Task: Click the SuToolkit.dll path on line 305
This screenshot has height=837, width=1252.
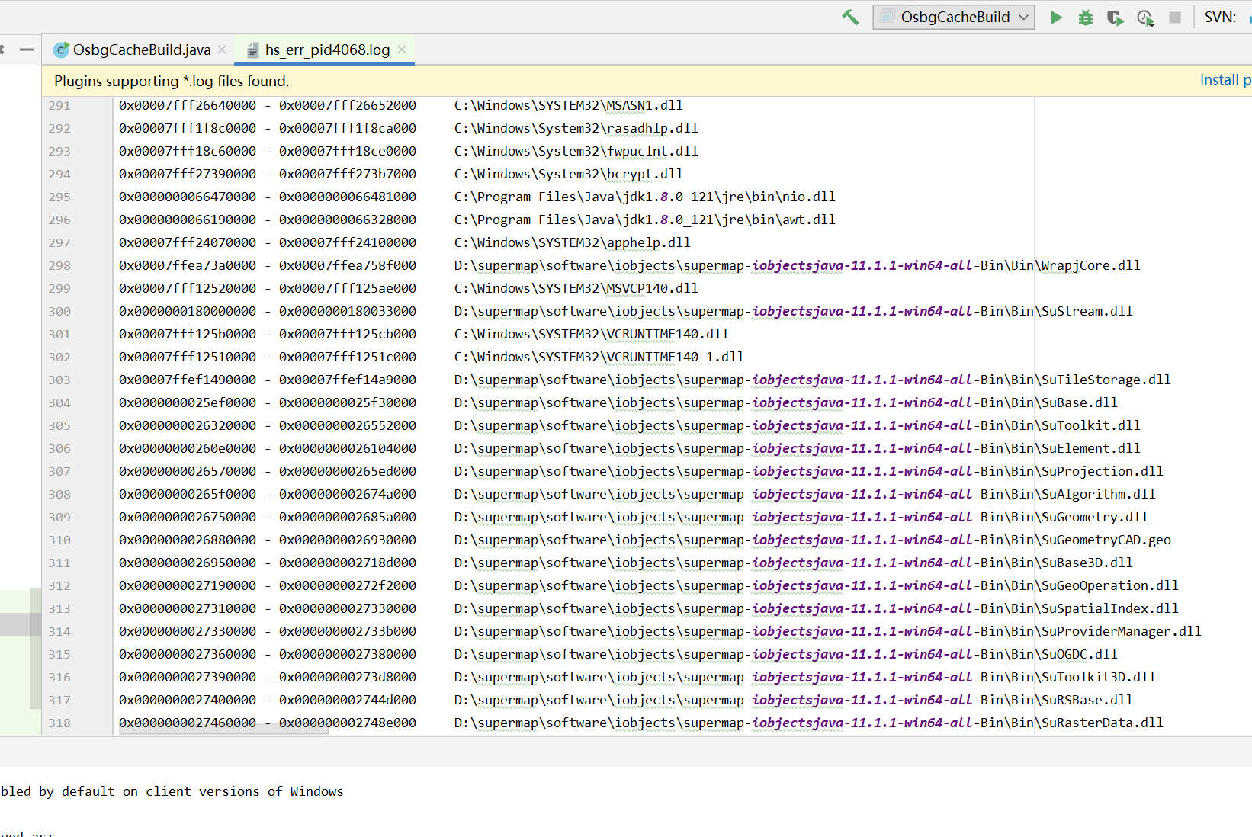Action: click(x=797, y=425)
